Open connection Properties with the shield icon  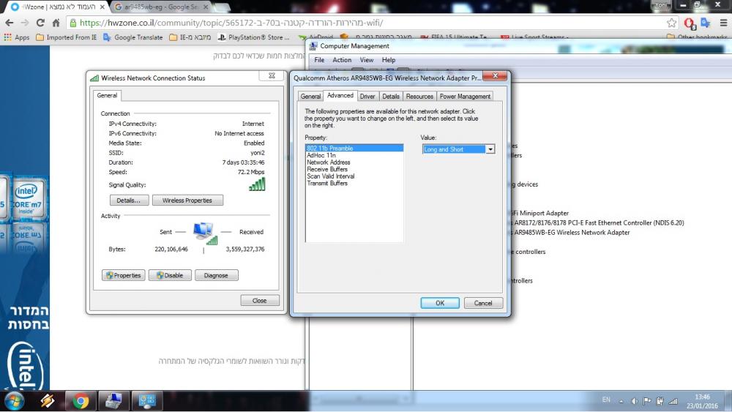coord(123,275)
